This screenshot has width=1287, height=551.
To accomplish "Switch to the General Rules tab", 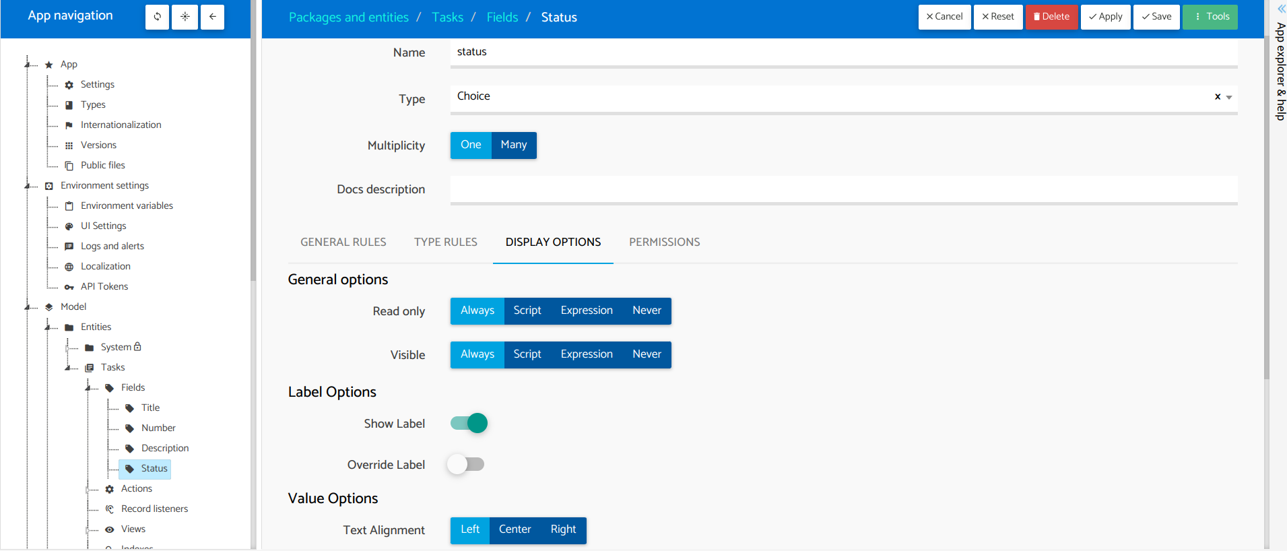I will click(x=343, y=242).
